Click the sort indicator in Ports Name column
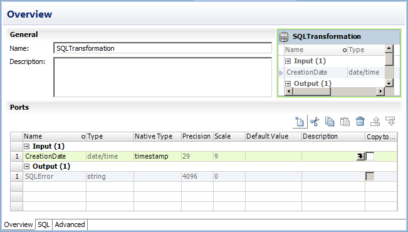This screenshot has height=232, width=408. click(83, 137)
